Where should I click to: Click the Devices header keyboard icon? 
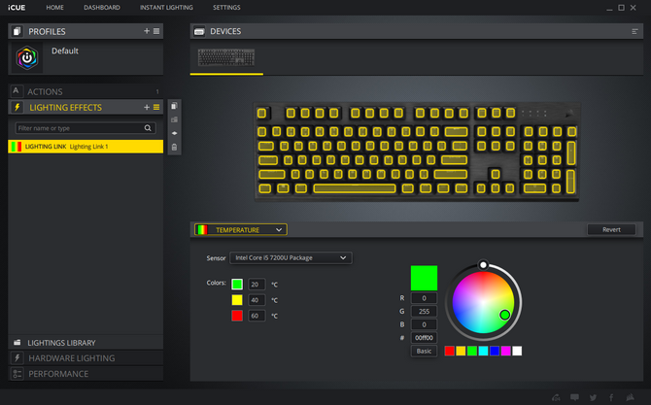199,31
